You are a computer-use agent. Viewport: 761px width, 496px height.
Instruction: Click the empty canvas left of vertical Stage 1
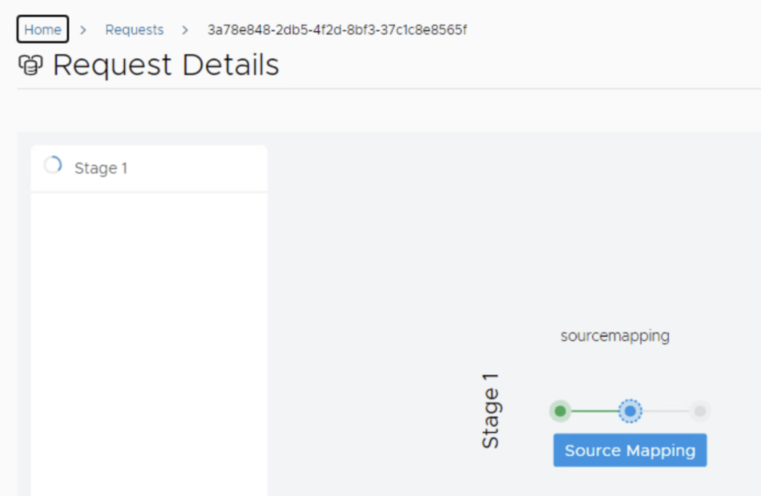tap(372, 334)
